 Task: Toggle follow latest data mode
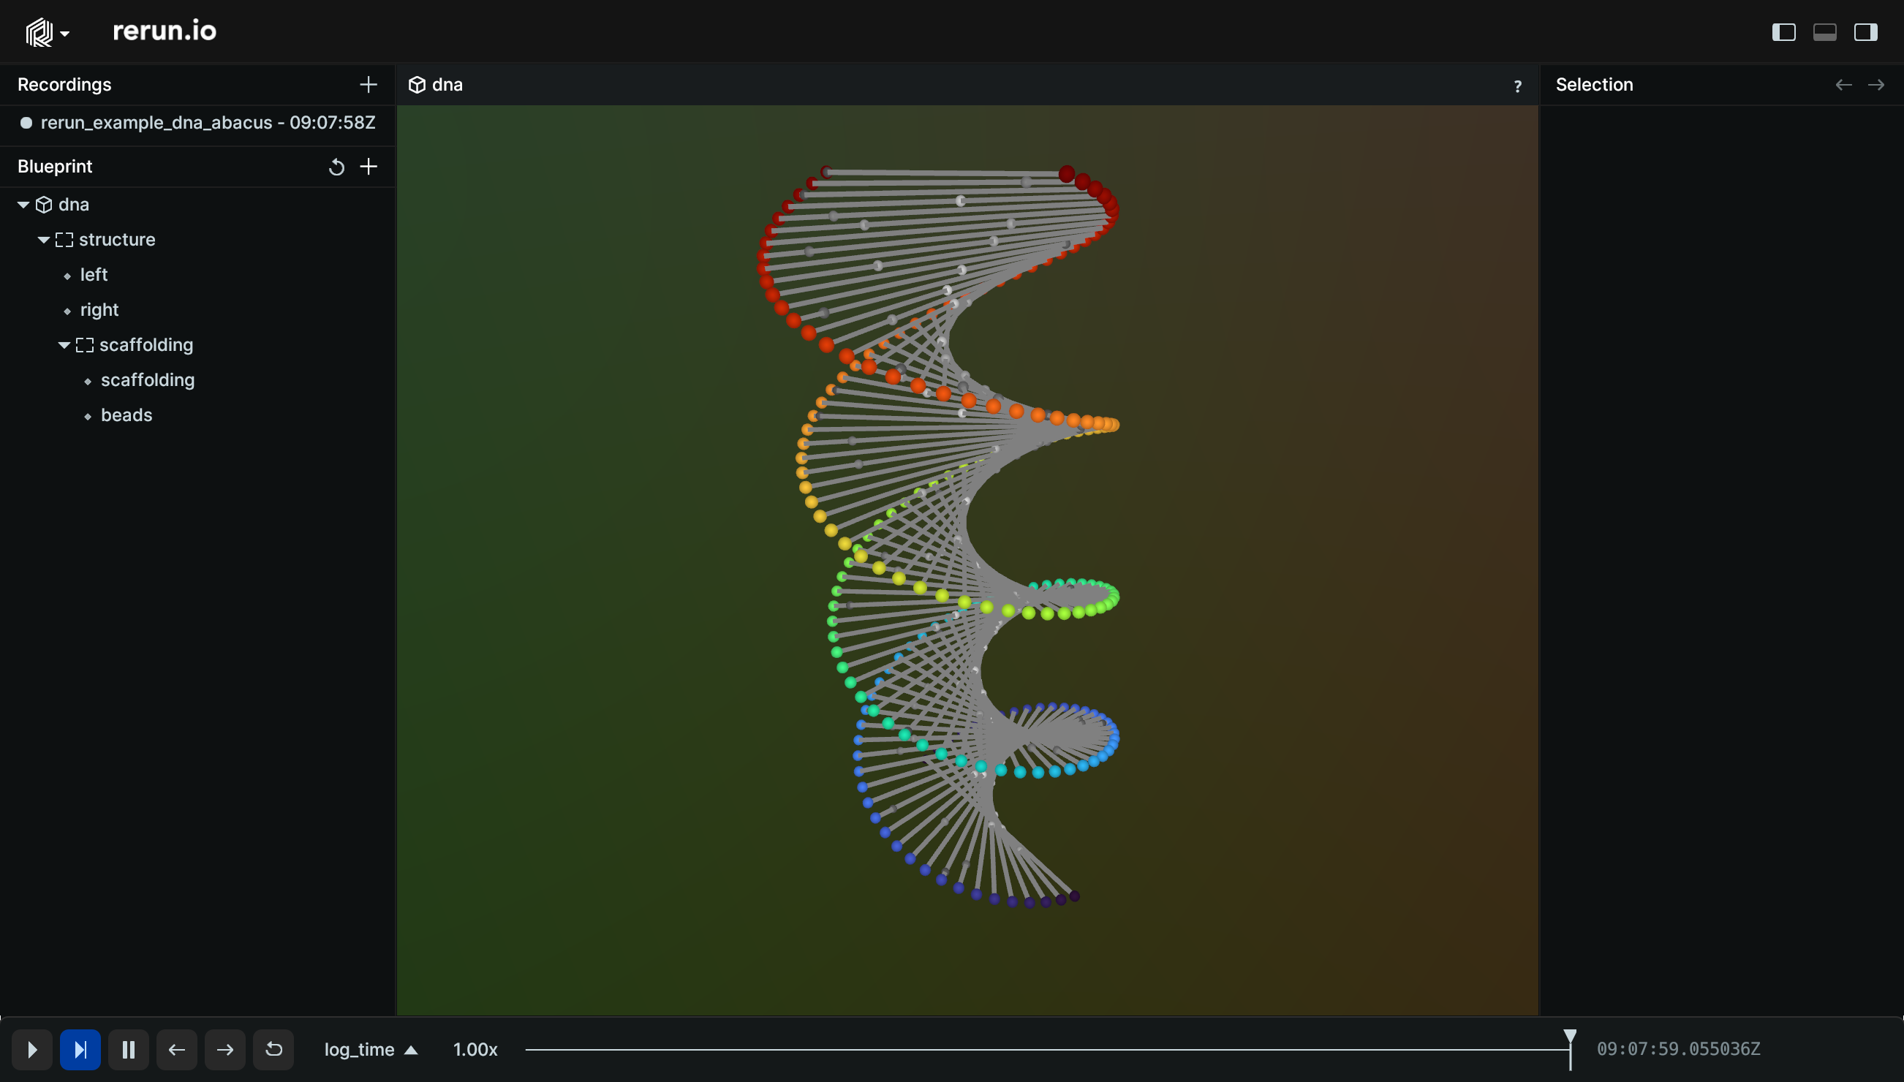pyautogui.click(x=80, y=1049)
